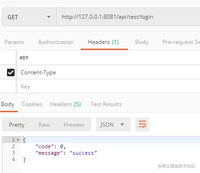Select the request Headers (1) tab
Image resolution: width=200 pixels, height=173 pixels.
coord(104,42)
